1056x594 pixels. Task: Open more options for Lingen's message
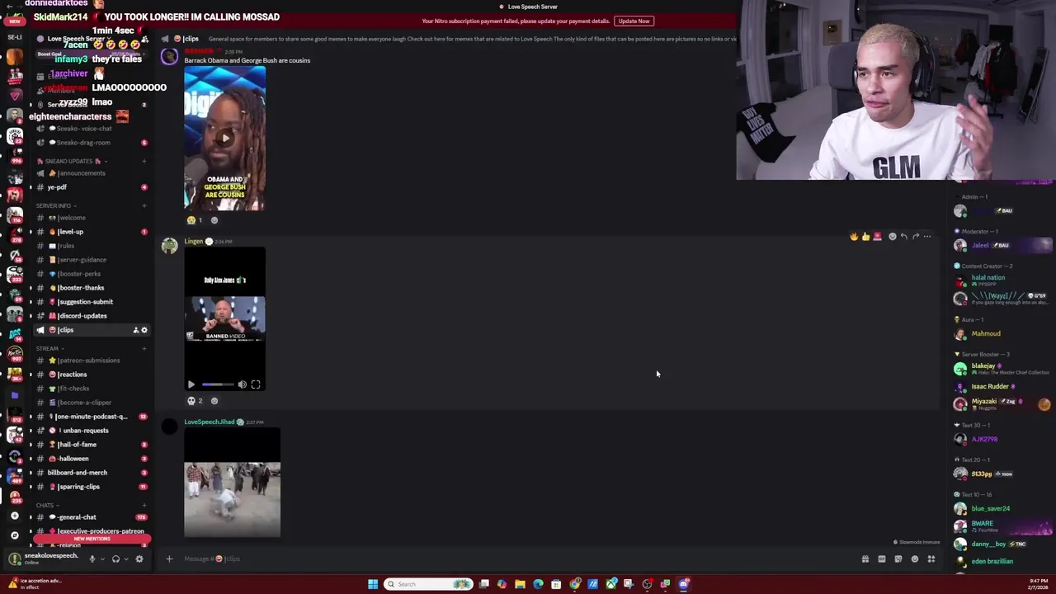pyautogui.click(x=927, y=237)
